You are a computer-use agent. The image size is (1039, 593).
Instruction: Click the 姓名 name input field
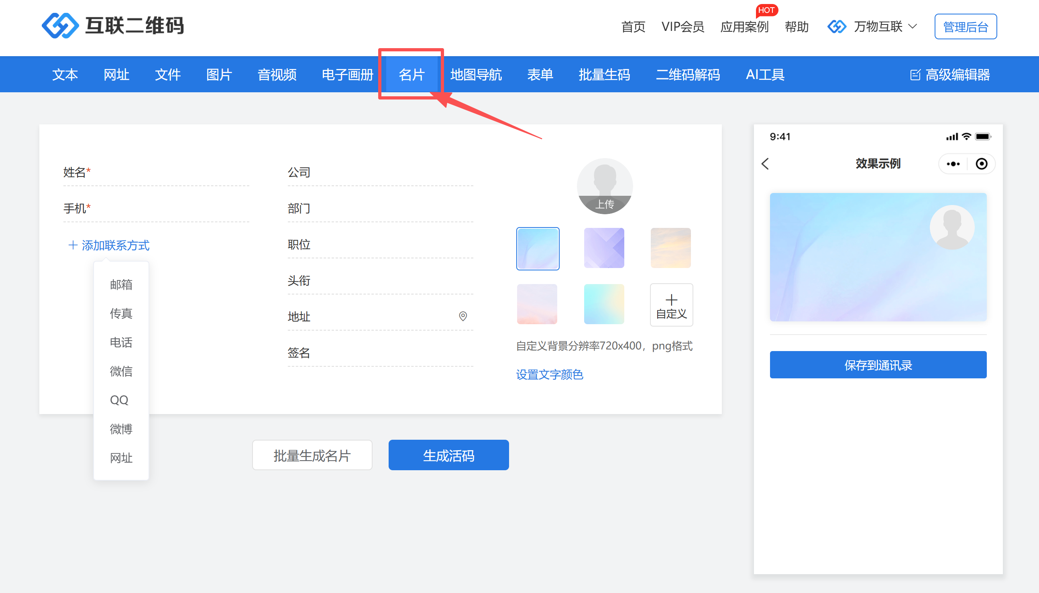171,173
